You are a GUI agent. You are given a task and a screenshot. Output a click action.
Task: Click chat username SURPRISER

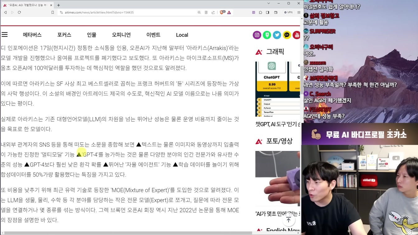pyautogui.click(x=322, y=31)
